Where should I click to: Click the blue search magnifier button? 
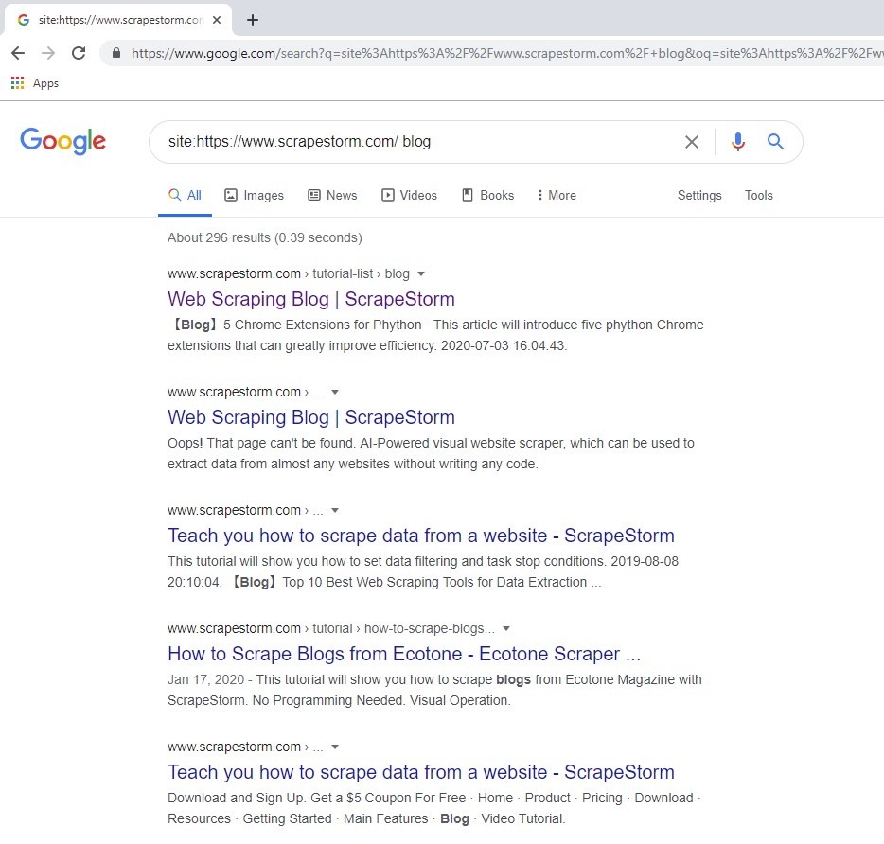[776, 142]
